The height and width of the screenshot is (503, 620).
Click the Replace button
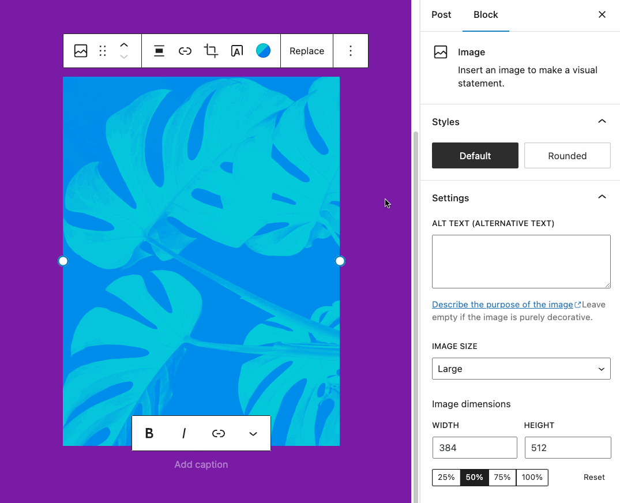(307, 51)
